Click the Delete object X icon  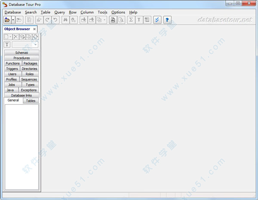click(x=16, y=37)
